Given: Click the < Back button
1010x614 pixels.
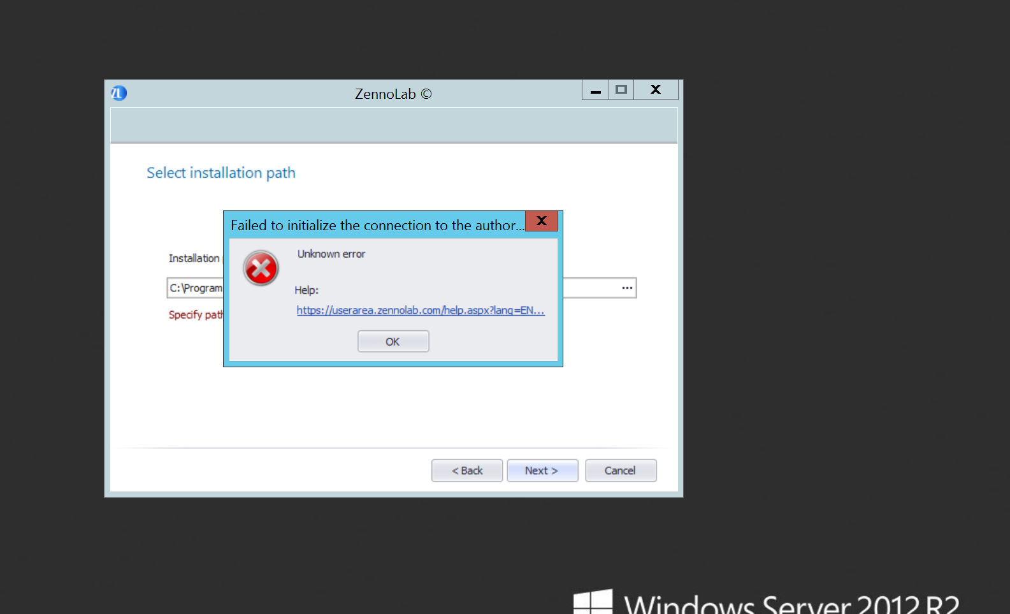Looking at the screenshot, I should tap(467, 471).
